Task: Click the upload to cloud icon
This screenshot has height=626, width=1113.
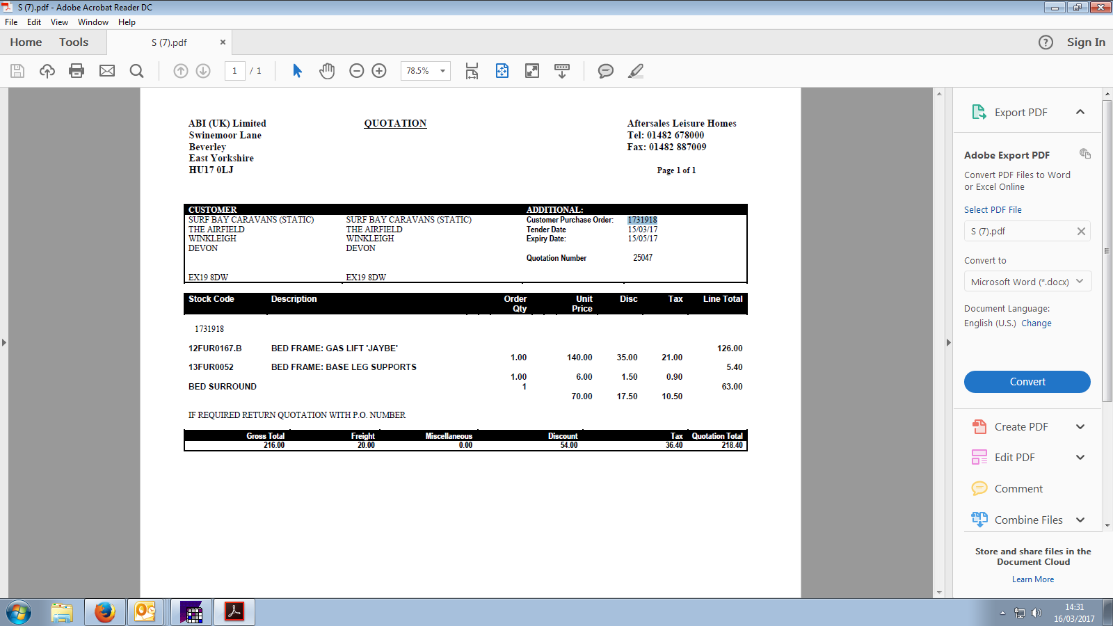Action: coord(47,71)
